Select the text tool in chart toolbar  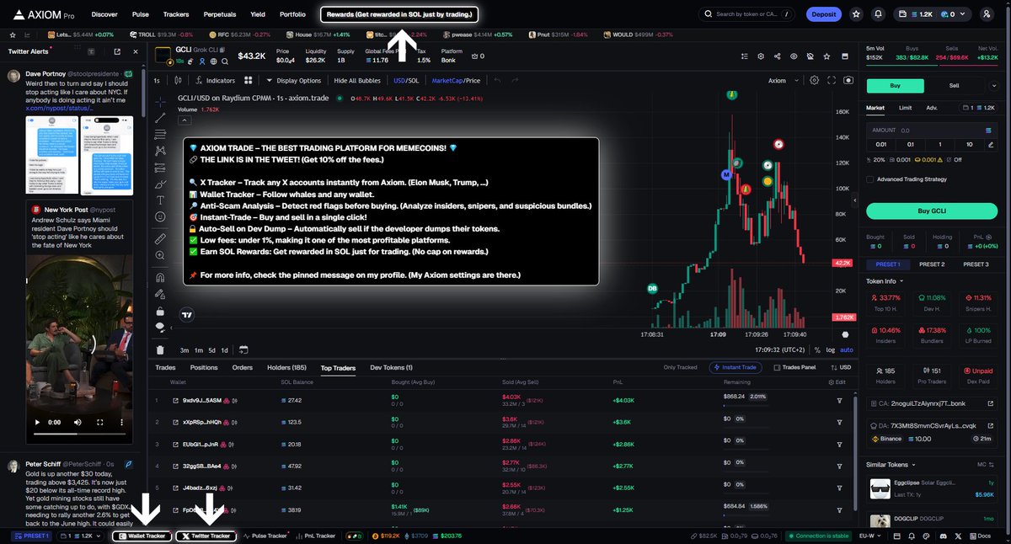160,200
